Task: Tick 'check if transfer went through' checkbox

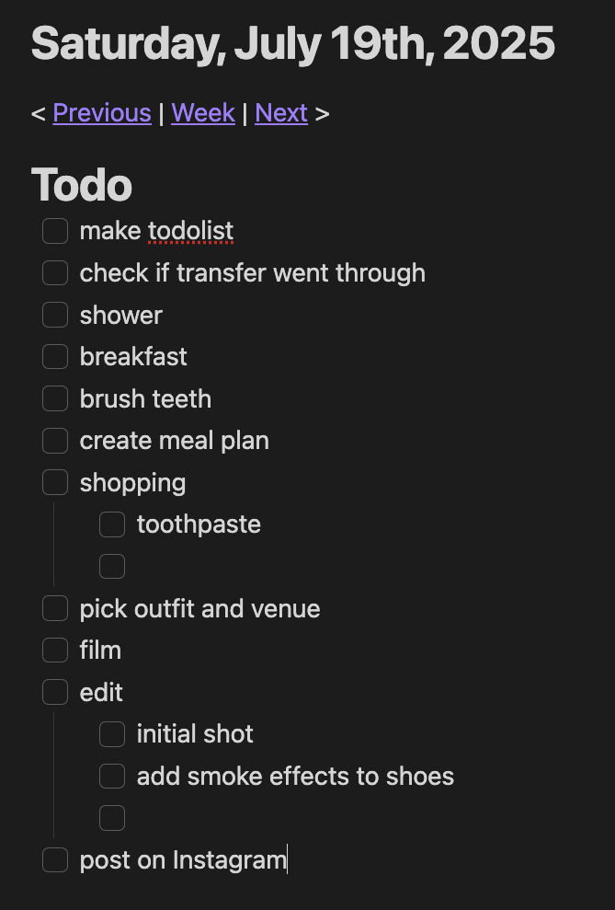Action: click(x=55, y=273)
